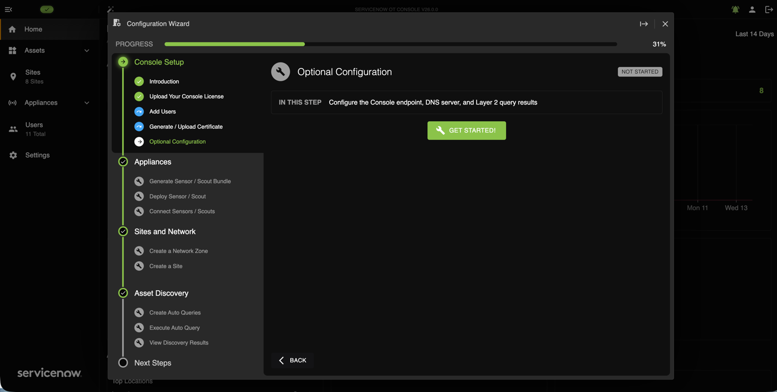The image size is (777, 392).
Task: Dock the wizard using arrow icon
Action: point(644,24)
